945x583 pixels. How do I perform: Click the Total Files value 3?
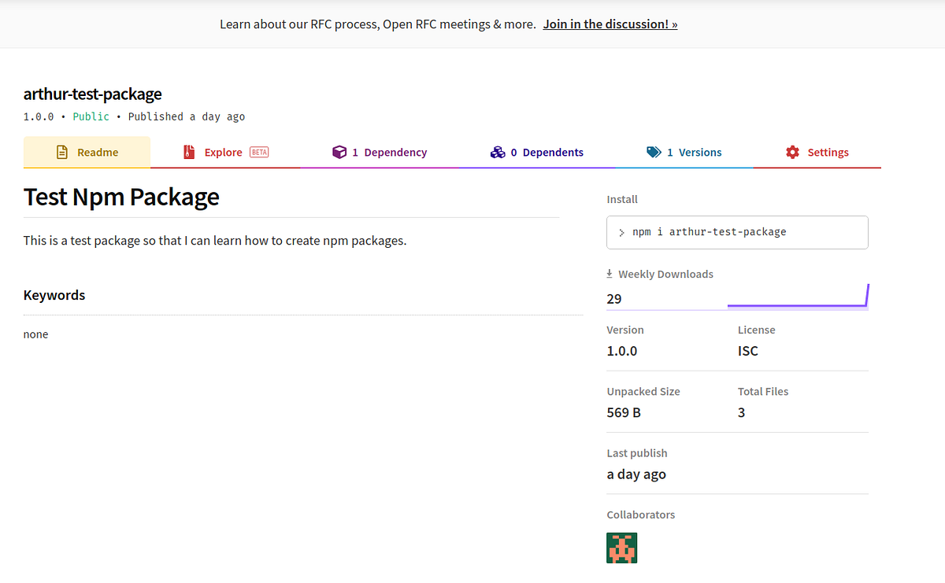(741, 412)
